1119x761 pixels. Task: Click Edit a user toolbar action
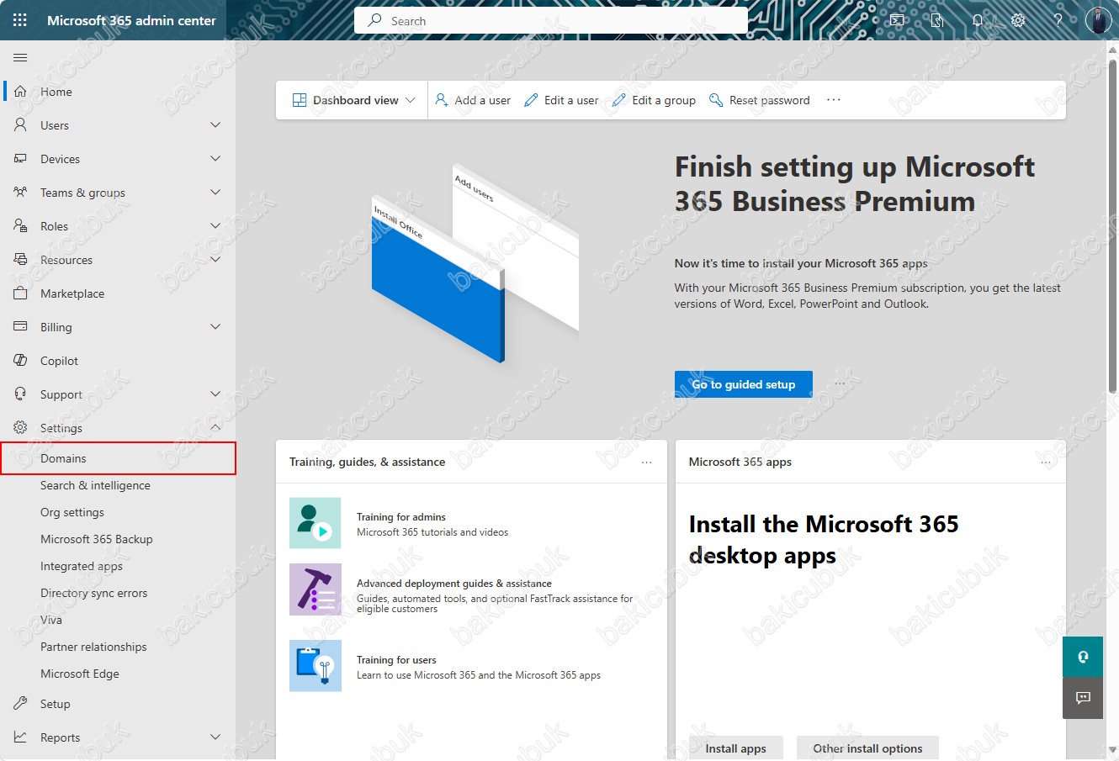click(x=561, y=100)
